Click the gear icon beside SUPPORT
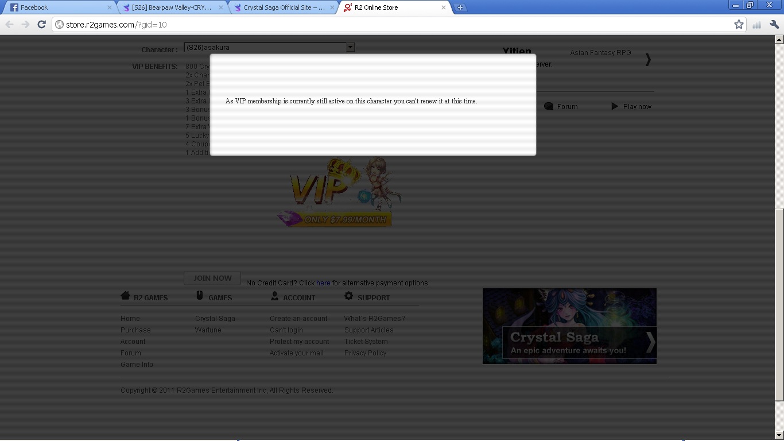 (348, 296)
